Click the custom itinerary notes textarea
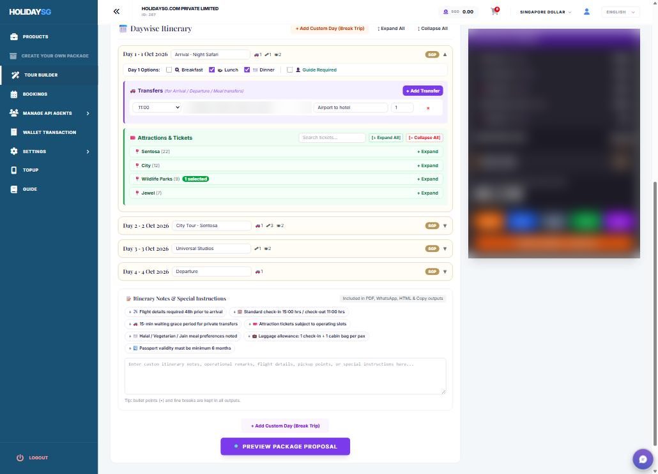658x474 pixels. tap(285, 376)
